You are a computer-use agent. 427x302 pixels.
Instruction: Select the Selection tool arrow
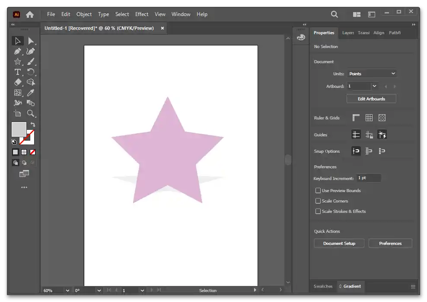(18, 41)
